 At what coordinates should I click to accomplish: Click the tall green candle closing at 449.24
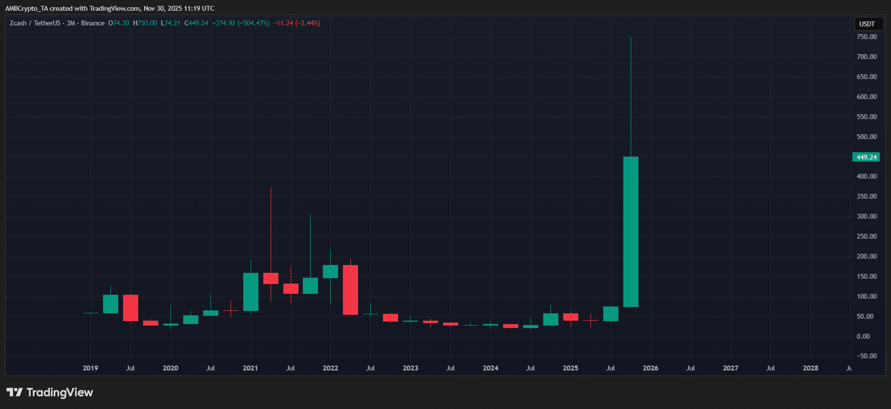pos(631,232)
